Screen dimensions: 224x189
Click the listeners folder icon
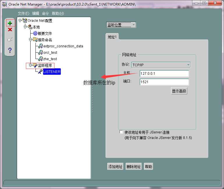point(35,65)
